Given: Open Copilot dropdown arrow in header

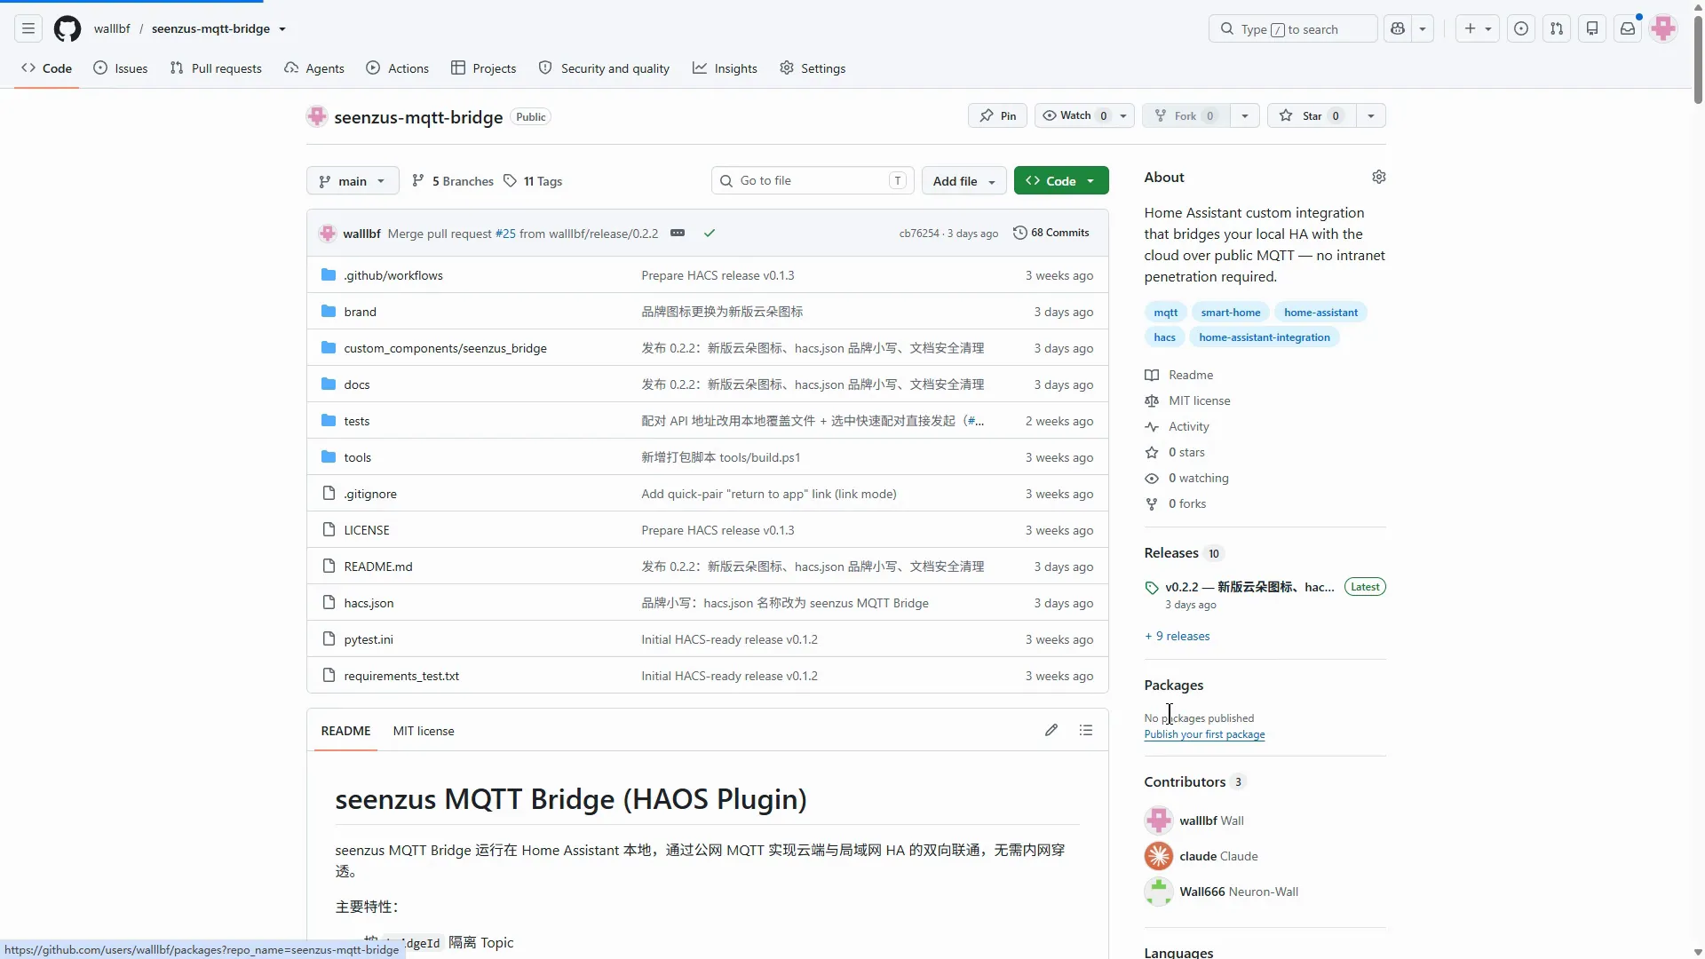Looking at the screenshot, I should [1423, 28].
